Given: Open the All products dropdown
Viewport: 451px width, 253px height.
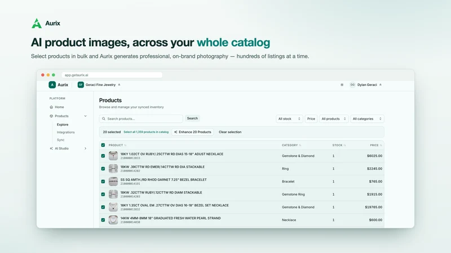Looking at the screenshot, I should 334,119.
